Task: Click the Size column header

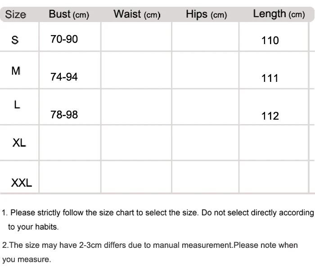Action: point(15,14)
